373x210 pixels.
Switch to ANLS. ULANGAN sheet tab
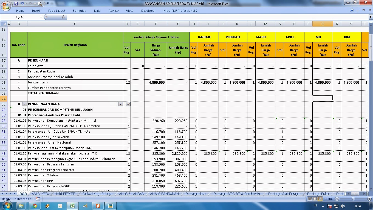click(x=132, y=194)
